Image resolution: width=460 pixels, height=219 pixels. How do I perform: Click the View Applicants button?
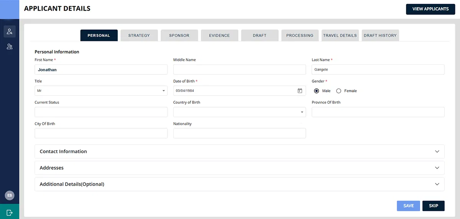tap(430, 9)
